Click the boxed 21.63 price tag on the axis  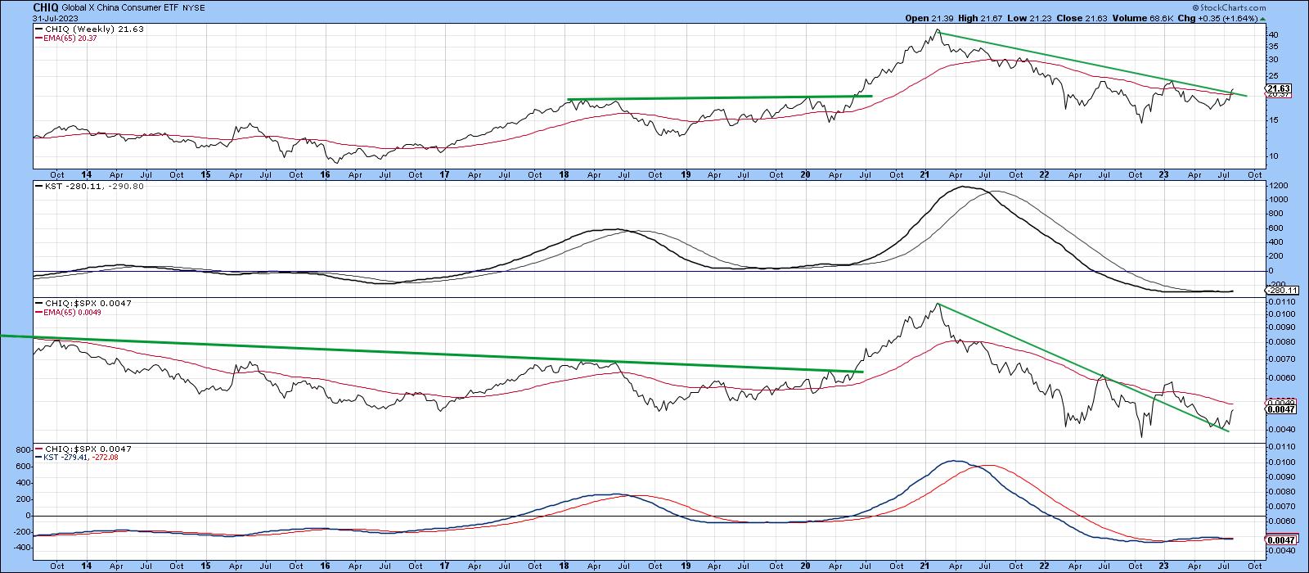pos(1277,88)
